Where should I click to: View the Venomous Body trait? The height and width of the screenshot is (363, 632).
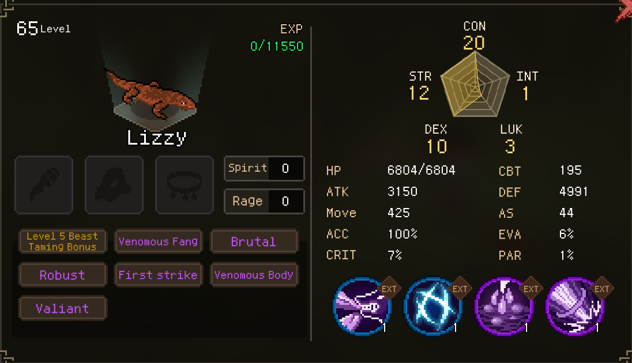[x=254, y=275]
